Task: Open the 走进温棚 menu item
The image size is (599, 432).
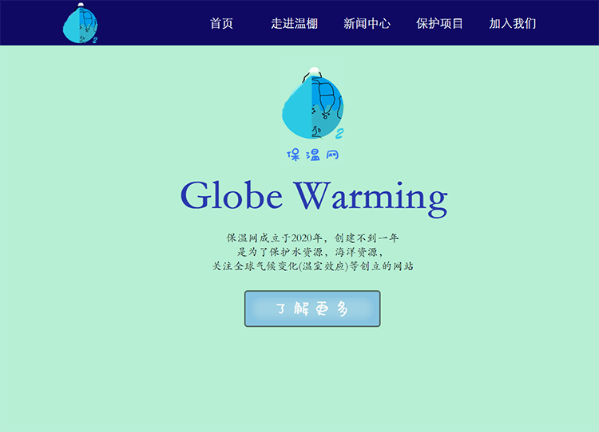Action: [294, 23]
